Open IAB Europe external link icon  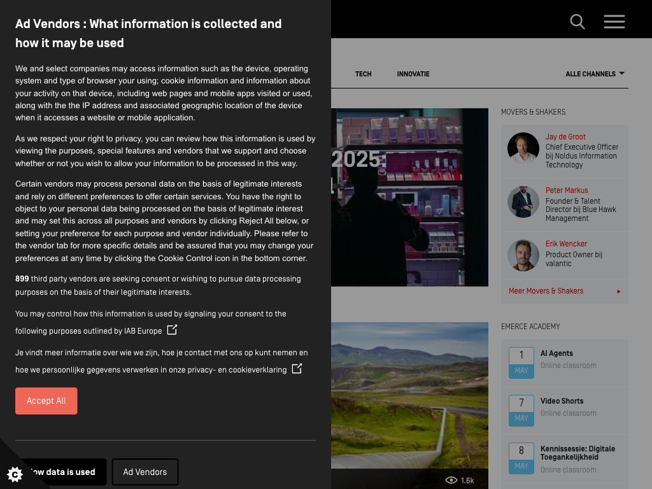coord(172,330)
